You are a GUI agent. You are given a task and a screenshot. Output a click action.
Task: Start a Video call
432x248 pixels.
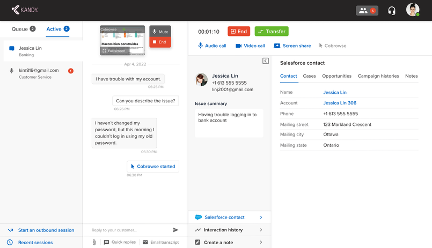pyautogui.click(x=250, y=46)
